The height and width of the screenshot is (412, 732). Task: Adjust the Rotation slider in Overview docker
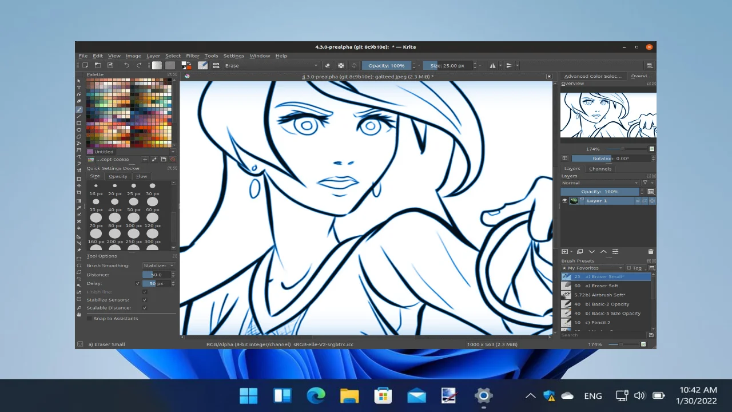[x=611, y=158]
